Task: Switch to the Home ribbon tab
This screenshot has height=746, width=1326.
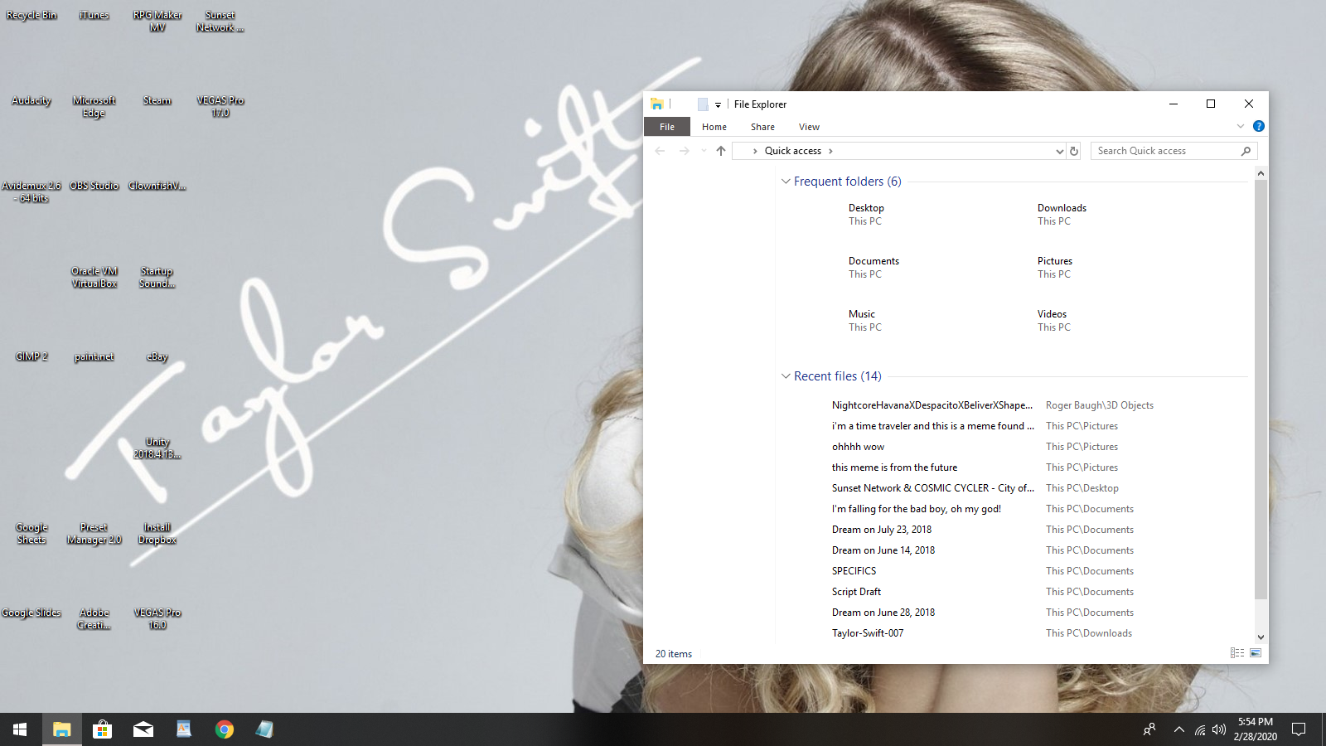Action: point(714,127)
